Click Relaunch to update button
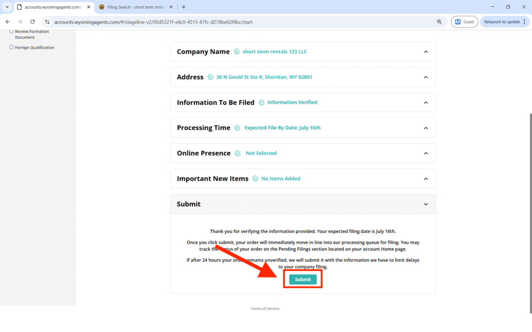The height and width of the screenshot is (332, 532). 502,22
